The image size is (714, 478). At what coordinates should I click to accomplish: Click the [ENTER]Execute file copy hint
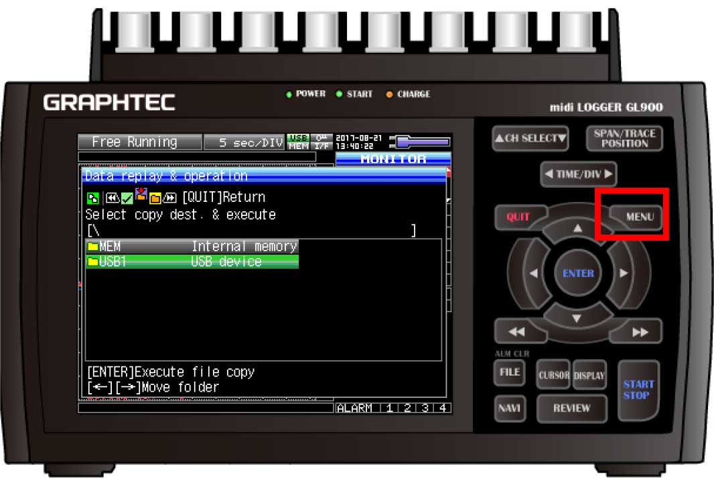[171, 372]
